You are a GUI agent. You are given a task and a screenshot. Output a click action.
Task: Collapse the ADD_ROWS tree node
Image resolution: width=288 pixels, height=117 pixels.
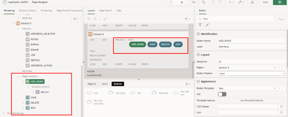pos(23,82)
